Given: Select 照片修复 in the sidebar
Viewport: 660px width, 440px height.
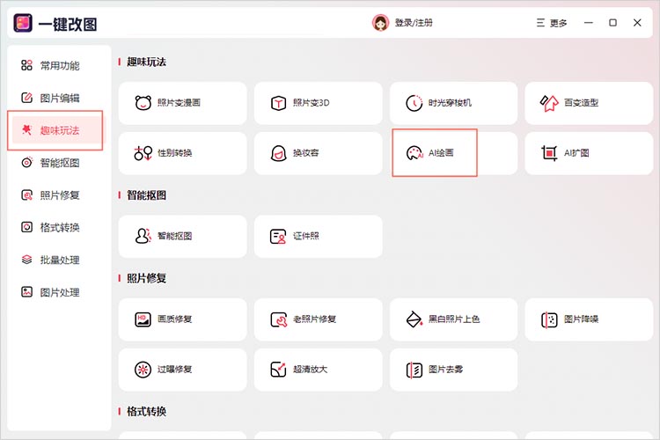Looking at the screenshot, I should 59,195.
